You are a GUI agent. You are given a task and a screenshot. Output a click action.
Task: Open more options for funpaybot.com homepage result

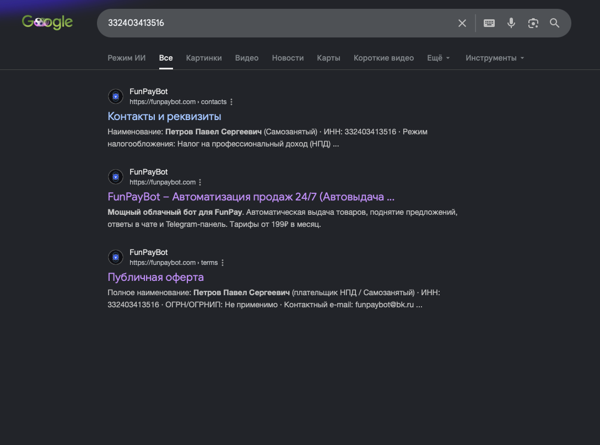(200, 182)
